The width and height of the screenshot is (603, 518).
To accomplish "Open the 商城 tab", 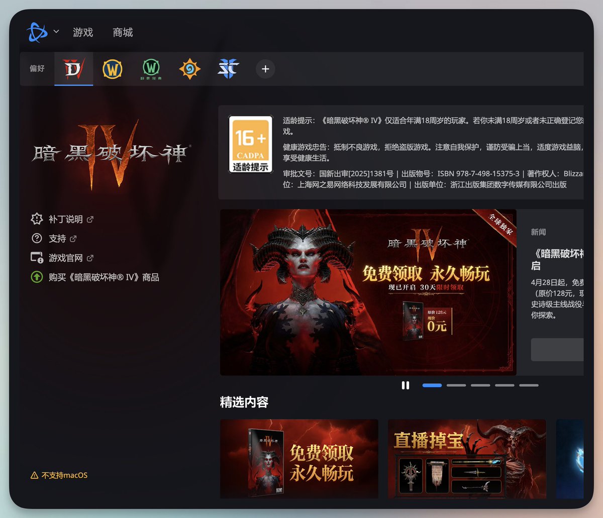I will coord(123,33).
